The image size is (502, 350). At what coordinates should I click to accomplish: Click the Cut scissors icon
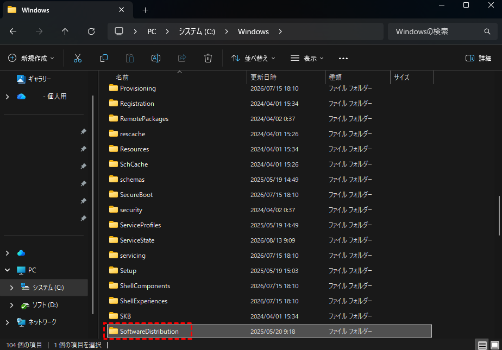point(78,58)
